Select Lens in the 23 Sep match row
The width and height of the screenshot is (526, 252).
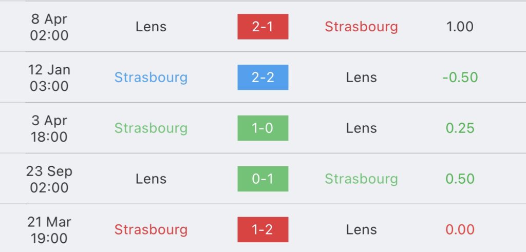pos(151,179)
